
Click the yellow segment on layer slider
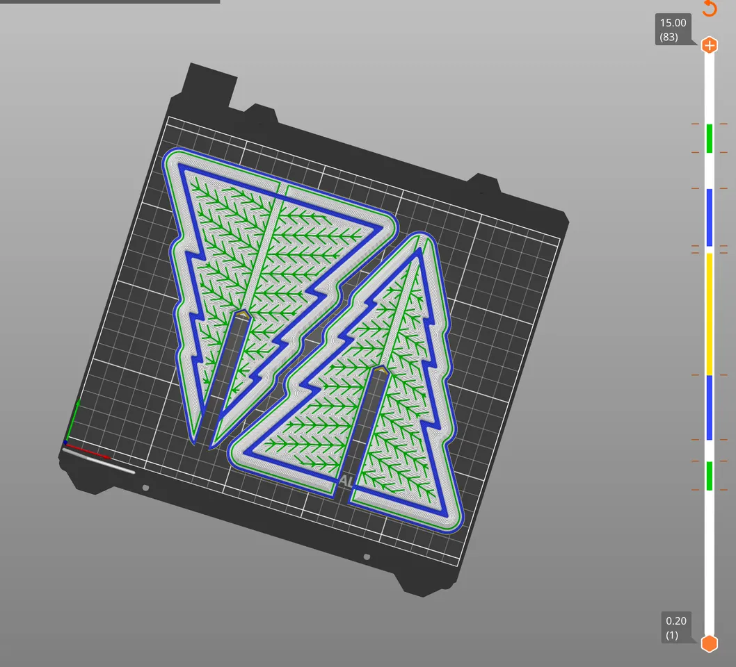(x=710, y=313)
